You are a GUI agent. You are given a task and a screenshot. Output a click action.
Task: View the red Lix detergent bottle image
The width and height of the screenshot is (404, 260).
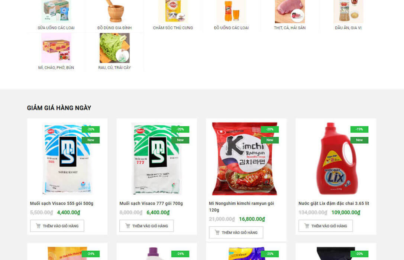click(x=336, y=159)
